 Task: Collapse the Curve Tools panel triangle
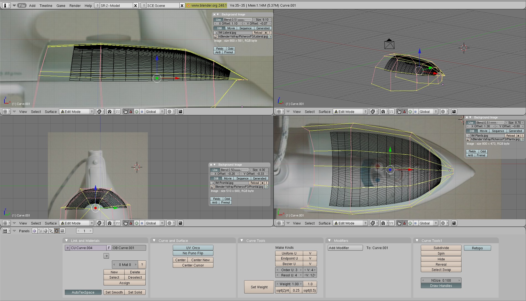pos(242,241)
